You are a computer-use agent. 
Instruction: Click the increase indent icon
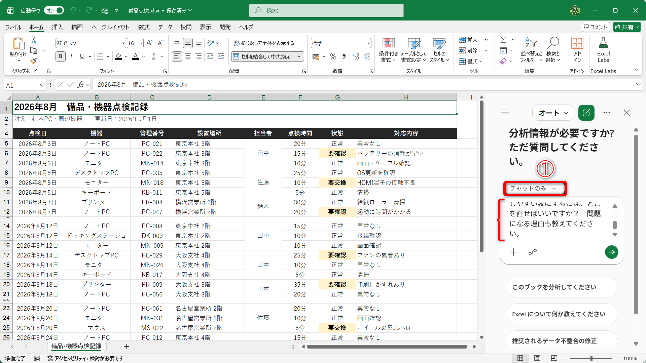click(221, 56)
